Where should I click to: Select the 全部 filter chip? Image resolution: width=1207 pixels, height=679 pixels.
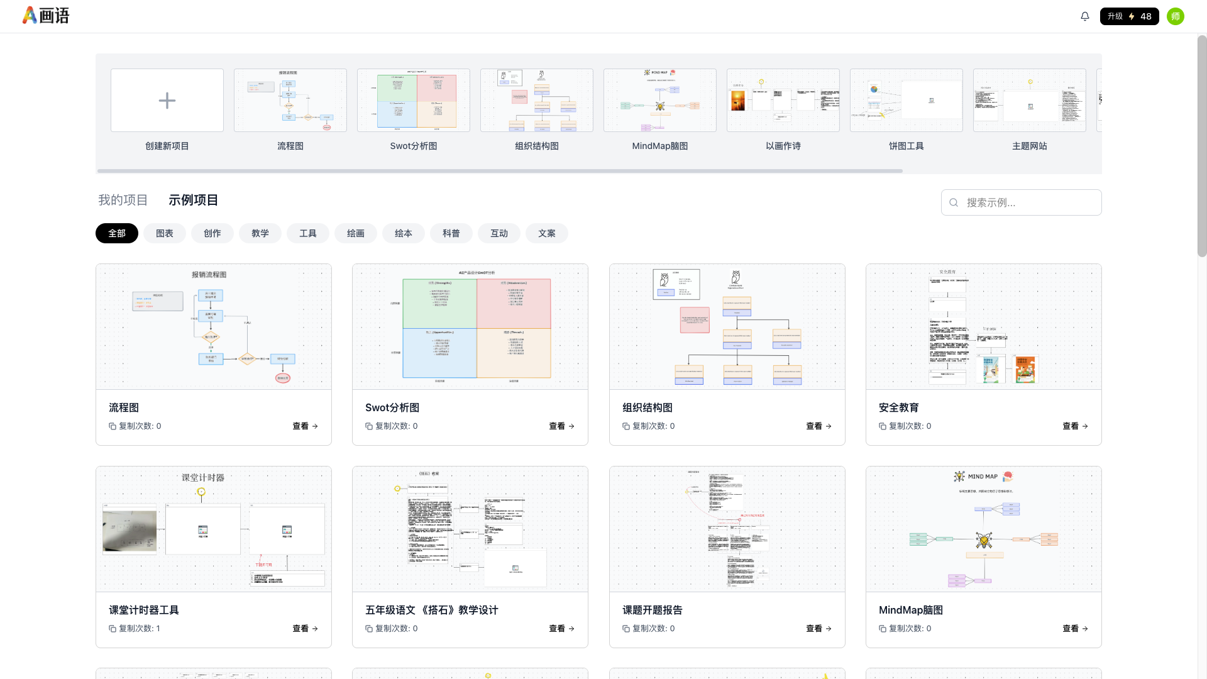click(x=117, y=233)
